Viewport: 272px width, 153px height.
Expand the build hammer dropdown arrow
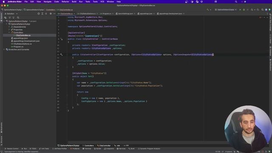[x=211, y=10]
